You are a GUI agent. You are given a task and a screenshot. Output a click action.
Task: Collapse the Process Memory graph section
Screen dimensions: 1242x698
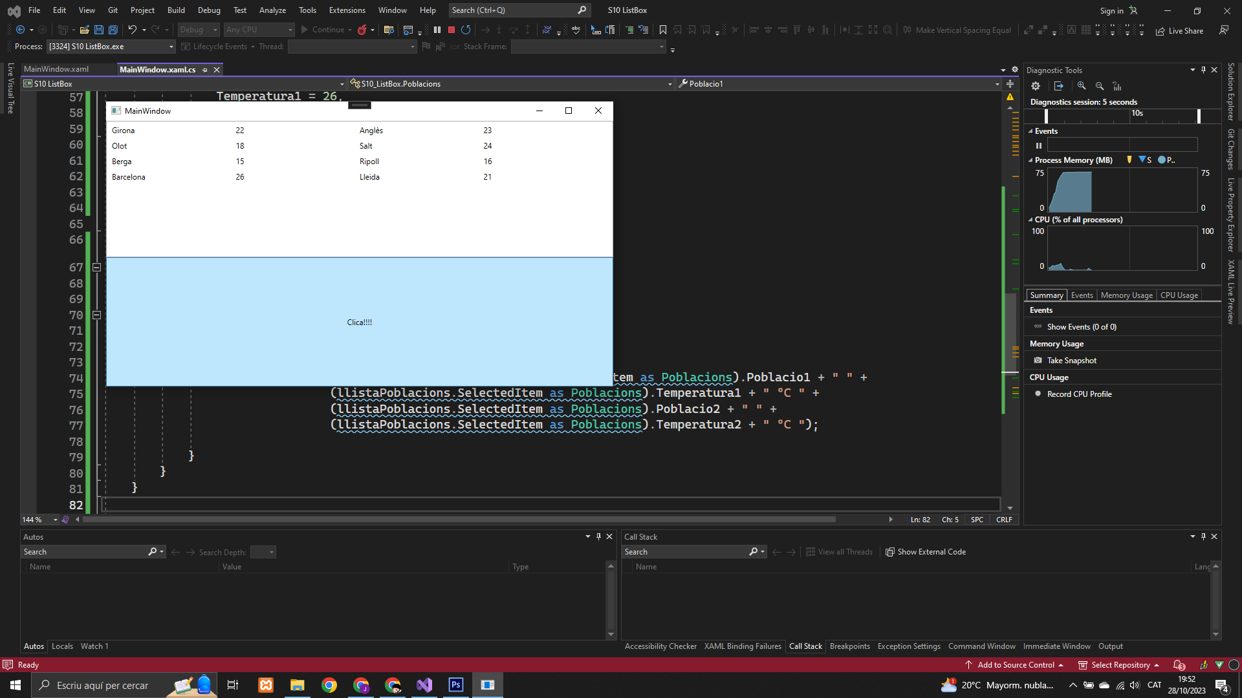point(1030,160)
